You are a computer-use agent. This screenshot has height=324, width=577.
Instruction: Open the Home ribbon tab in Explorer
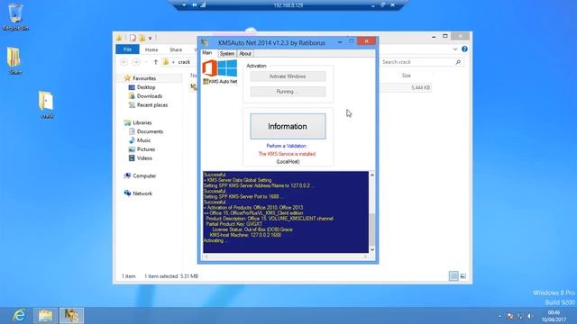(151, 49)
